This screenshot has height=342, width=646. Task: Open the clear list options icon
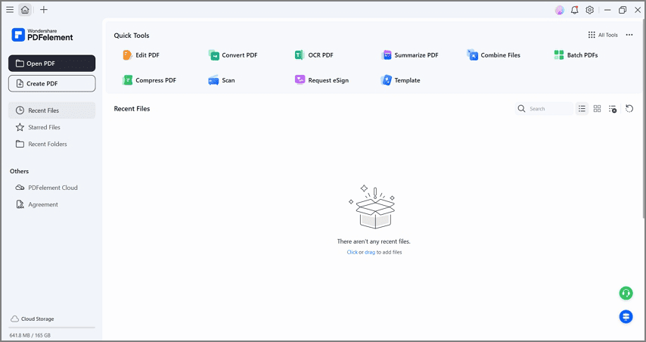[613, 109]
